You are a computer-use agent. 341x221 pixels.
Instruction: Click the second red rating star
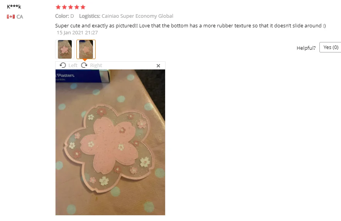tap(64, 7)
